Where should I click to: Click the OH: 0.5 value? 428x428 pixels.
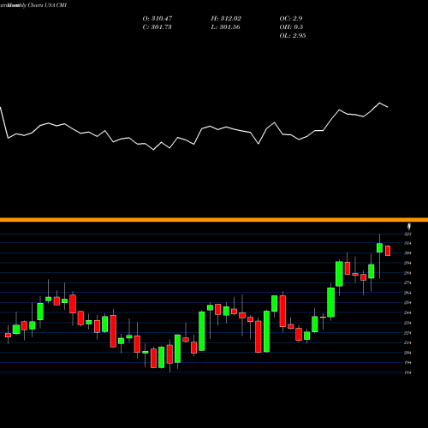(x=291, y=27)
